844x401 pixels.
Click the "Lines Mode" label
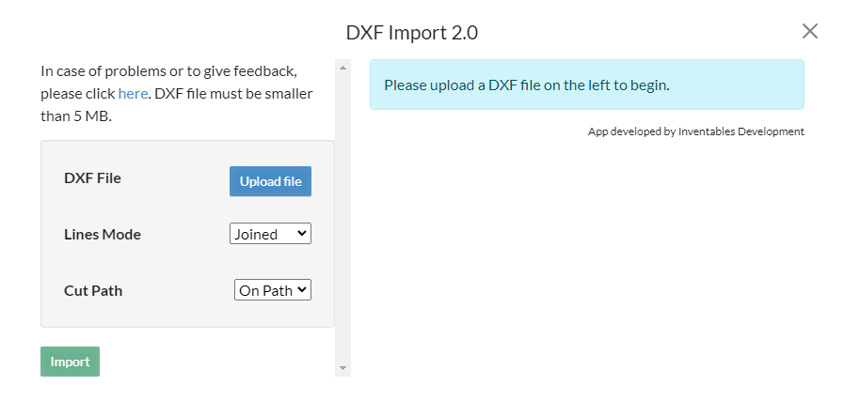103,235
